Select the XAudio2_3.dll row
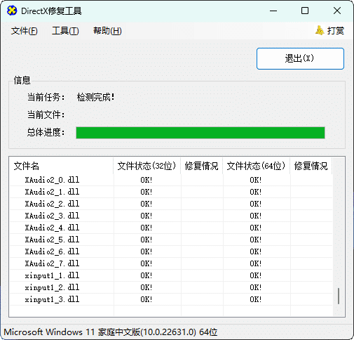The width and height of the screenshot is (354, 340). coord(171,216)
